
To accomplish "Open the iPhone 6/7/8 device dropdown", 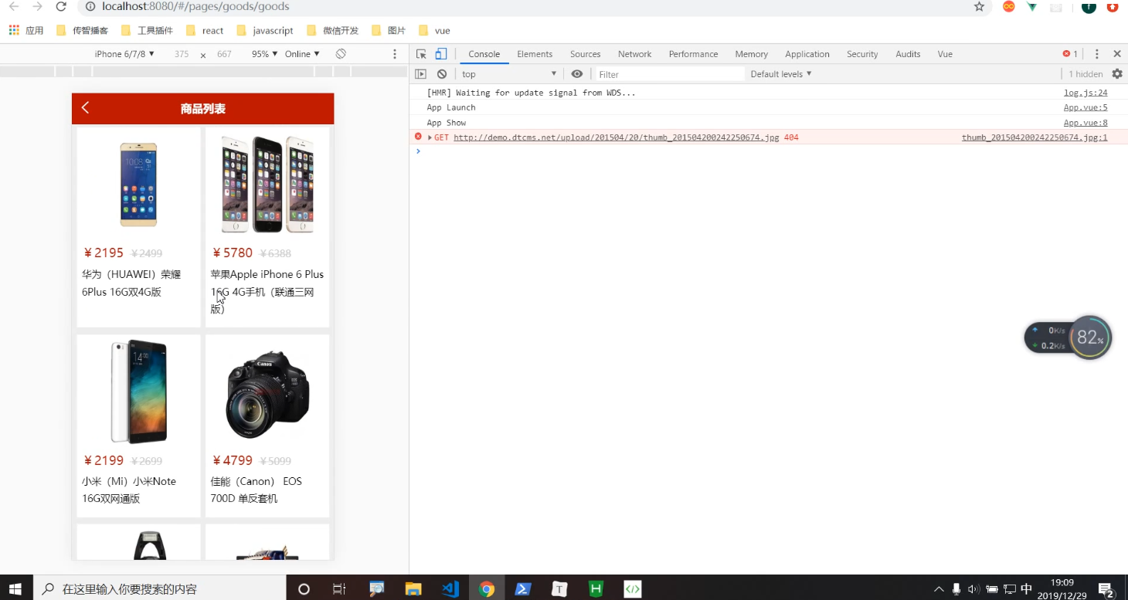I will tap(124, 54).
